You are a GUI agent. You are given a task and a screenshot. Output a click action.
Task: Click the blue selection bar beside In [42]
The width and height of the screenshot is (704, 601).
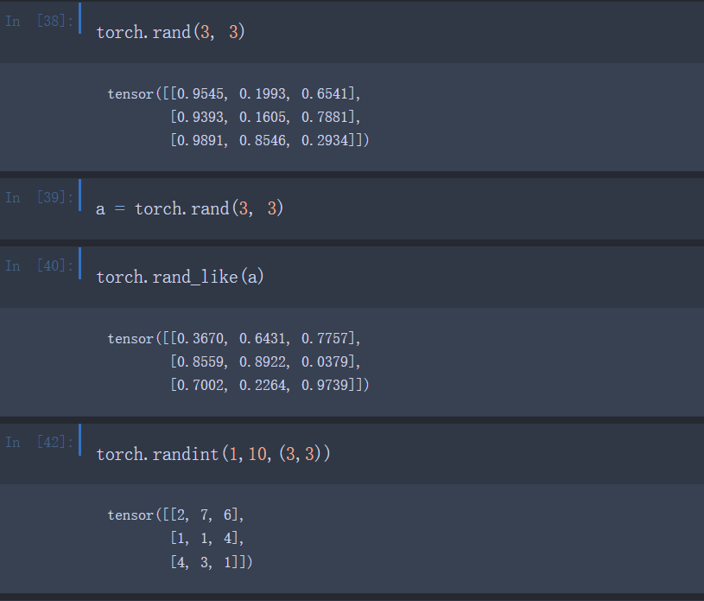79,441
